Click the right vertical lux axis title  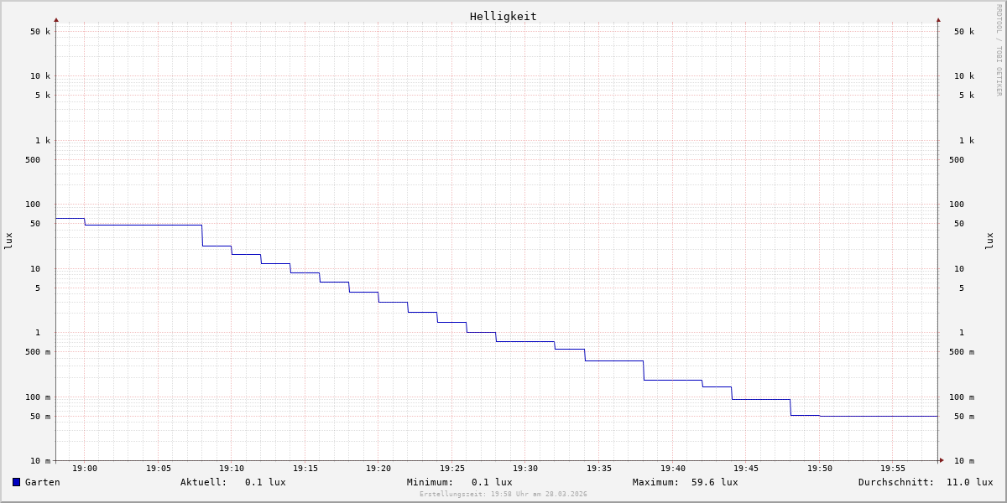pyautogui.click(x=989, y=241)
